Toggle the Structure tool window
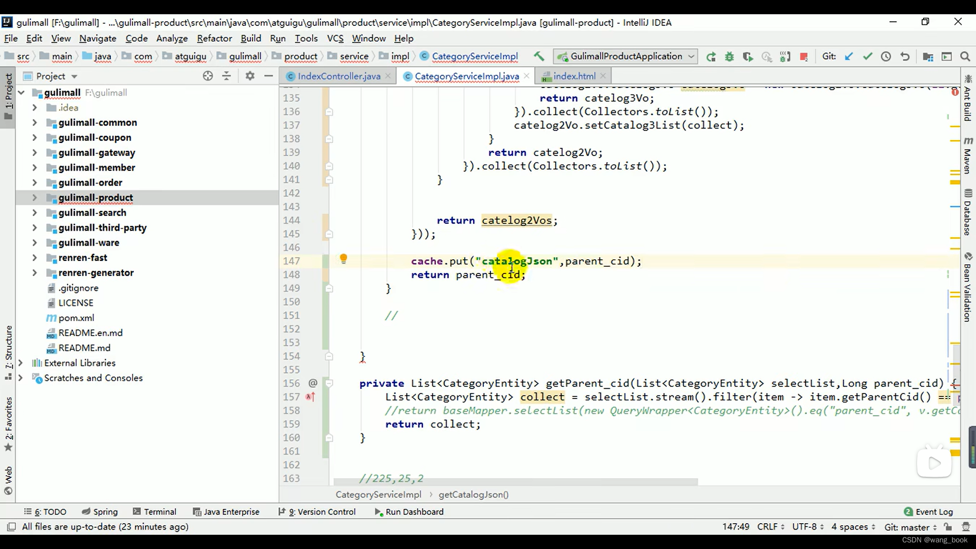 click(x=8, y=352)
